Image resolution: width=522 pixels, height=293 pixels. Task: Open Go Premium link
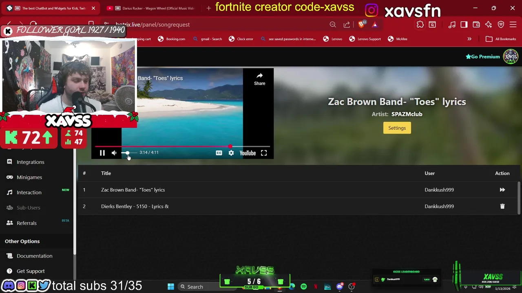click(483, 57)
